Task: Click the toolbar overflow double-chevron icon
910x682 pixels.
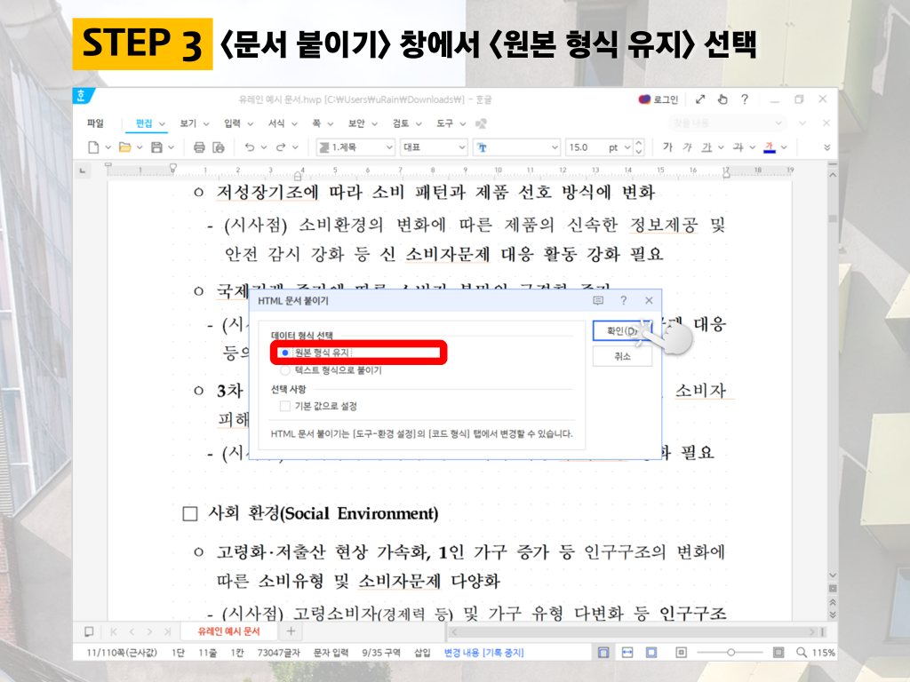Action: (827, 147)
